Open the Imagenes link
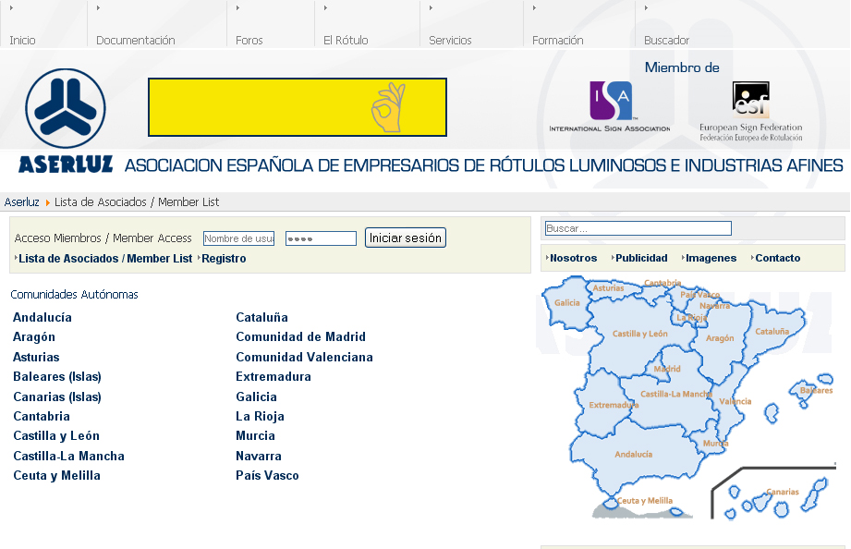 (x=711, y=258)
